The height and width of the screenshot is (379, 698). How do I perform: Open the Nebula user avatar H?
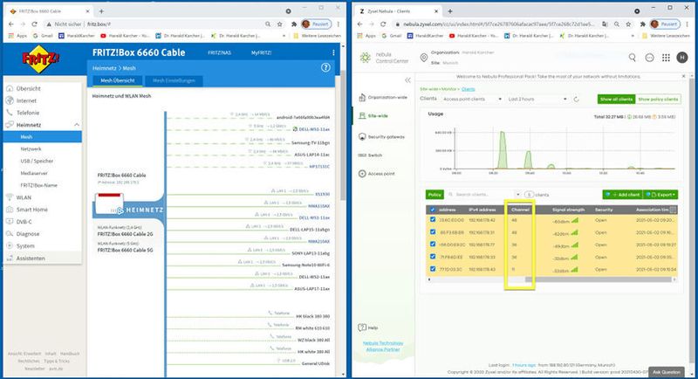[x=682, y=57]
